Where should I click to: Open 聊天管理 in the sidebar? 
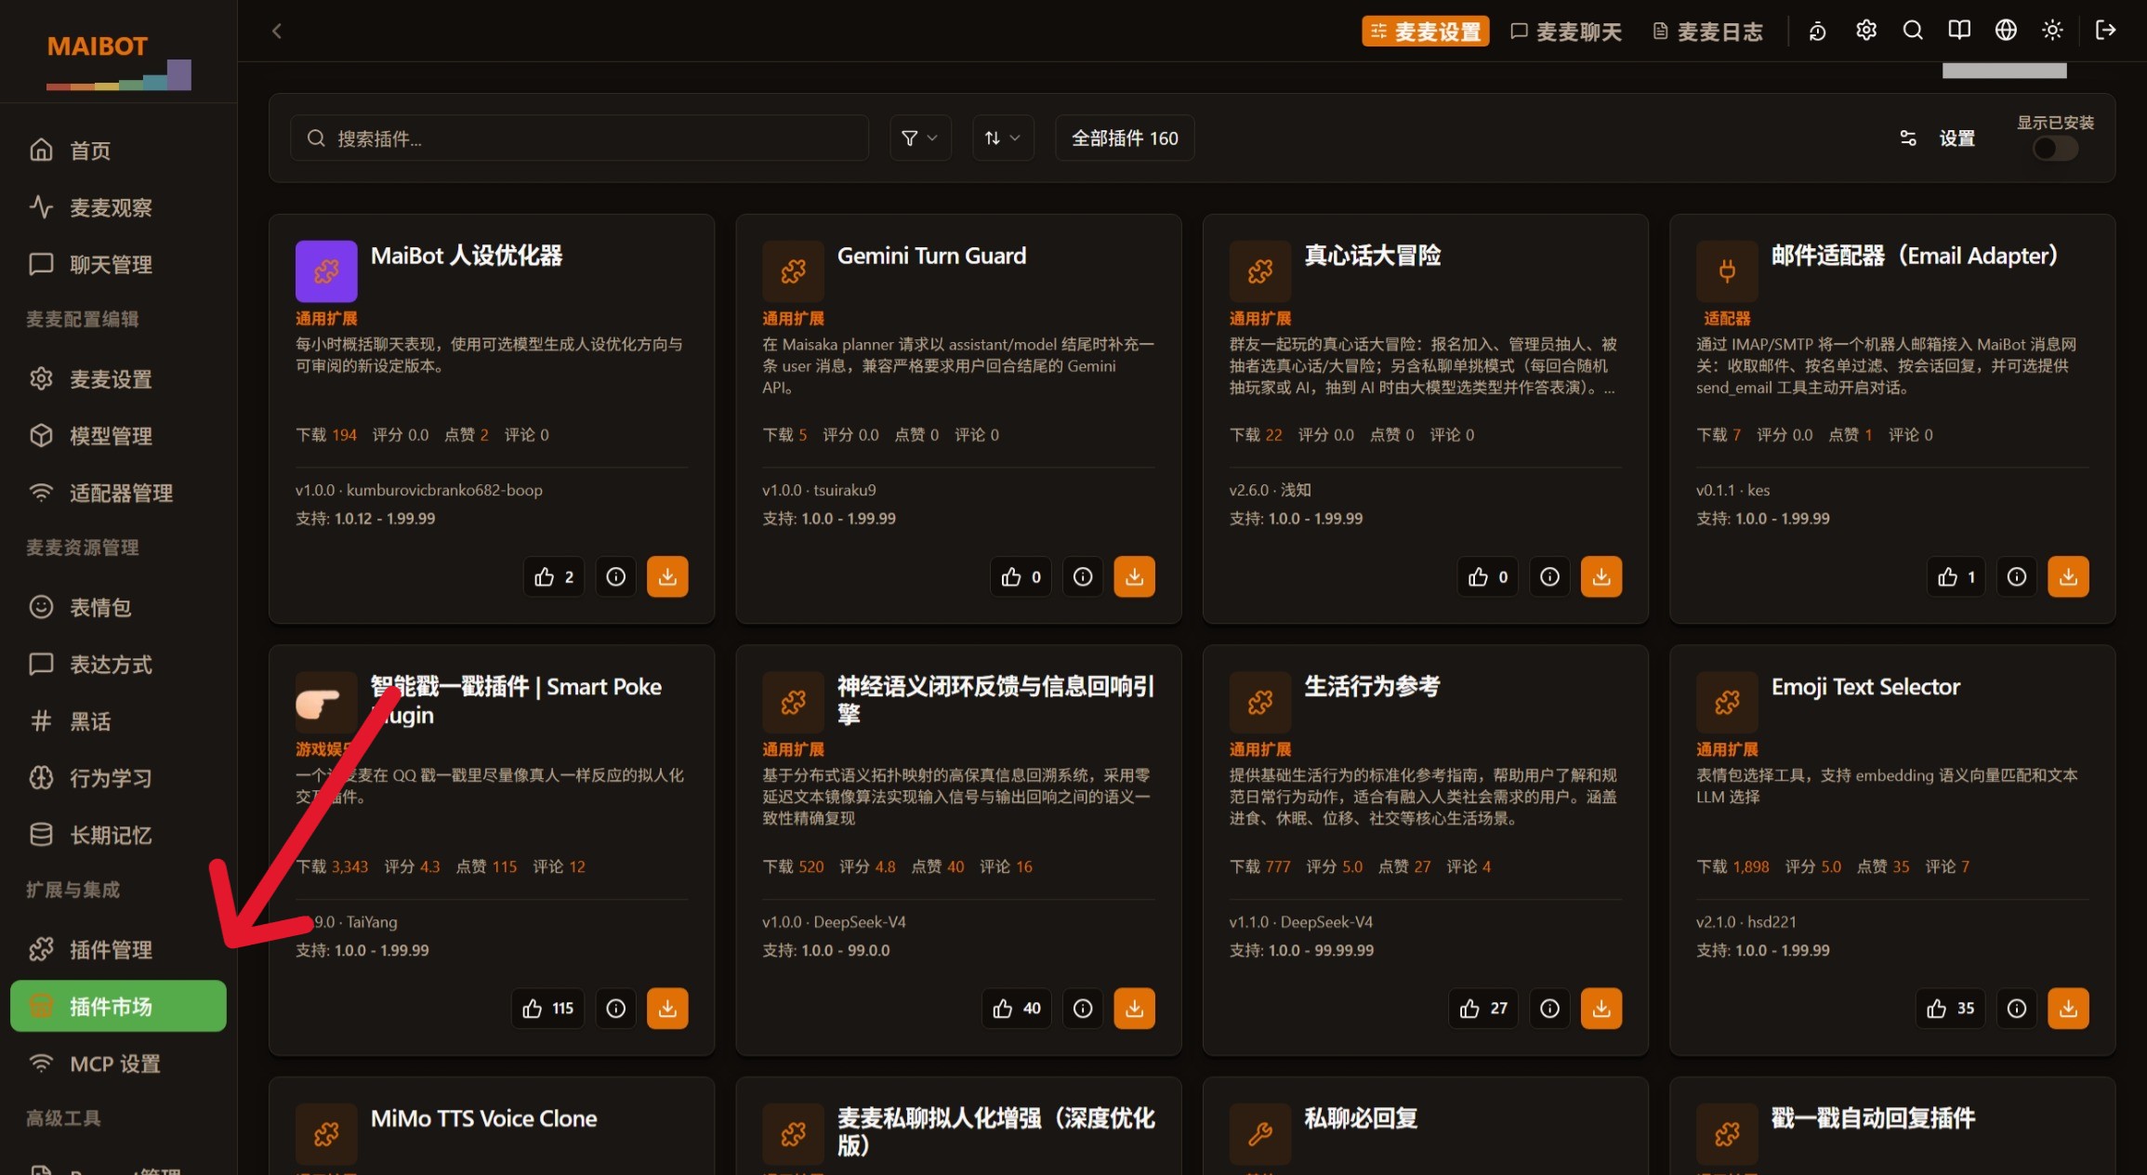pyautogui.click(x=118, y=264)
